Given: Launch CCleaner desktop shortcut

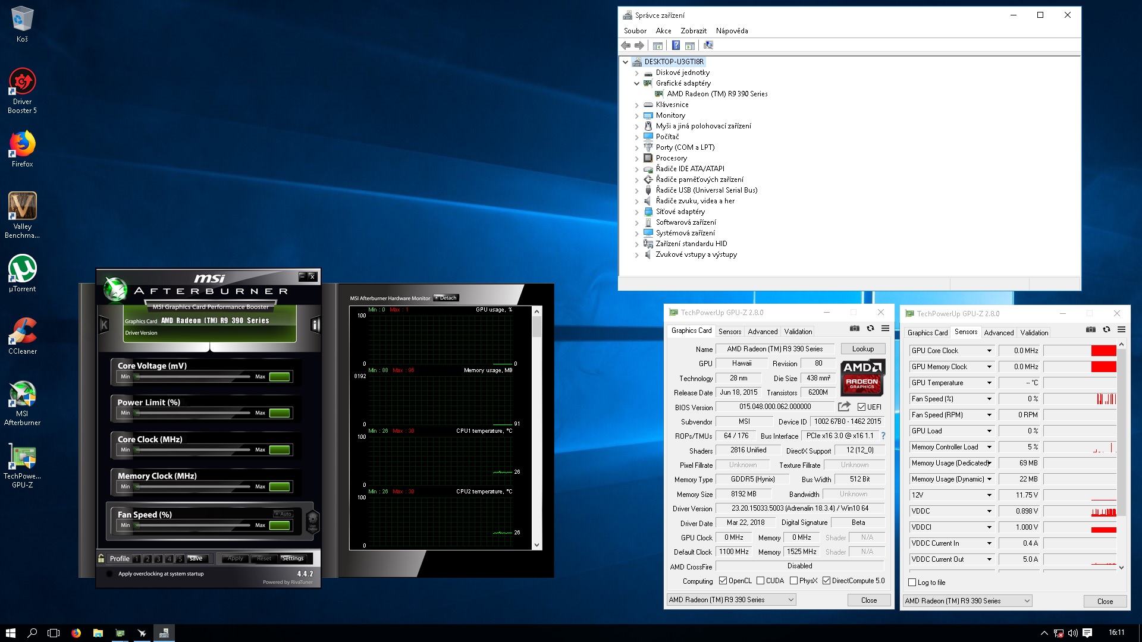Looking at the screenshot, I should tap(22, 336).
